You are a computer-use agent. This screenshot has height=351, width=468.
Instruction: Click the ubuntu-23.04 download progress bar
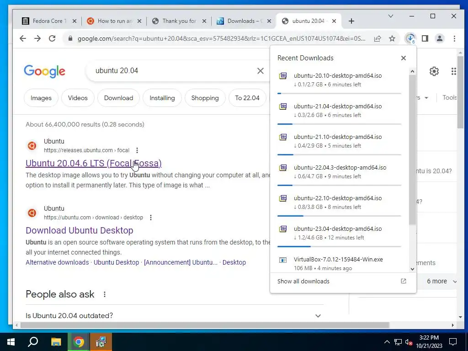pyautogui.click(x=340, y=246)
